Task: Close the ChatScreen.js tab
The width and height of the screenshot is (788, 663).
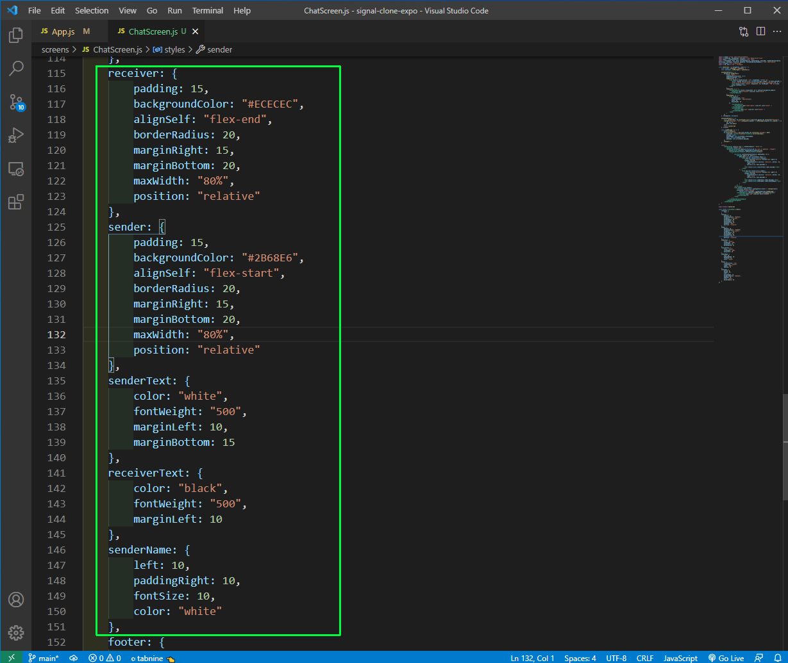Action: tap(196, 31)
